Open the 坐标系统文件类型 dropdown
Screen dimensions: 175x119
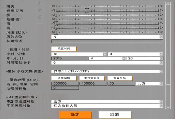tap(107, 71)
